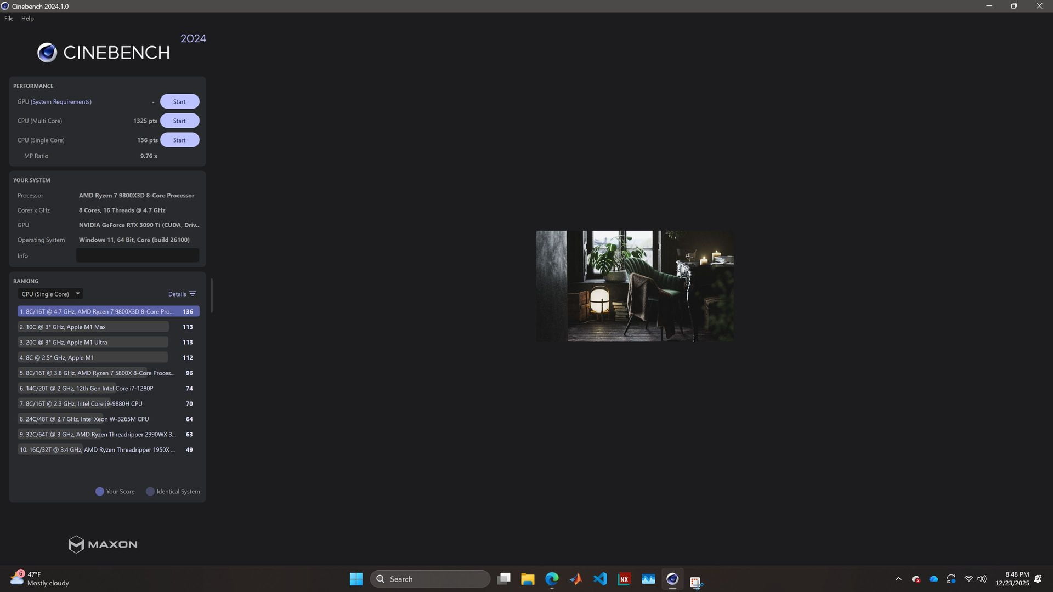Open the weather widget on taskbar
The image size is (1053, 592).
(39, 579)
